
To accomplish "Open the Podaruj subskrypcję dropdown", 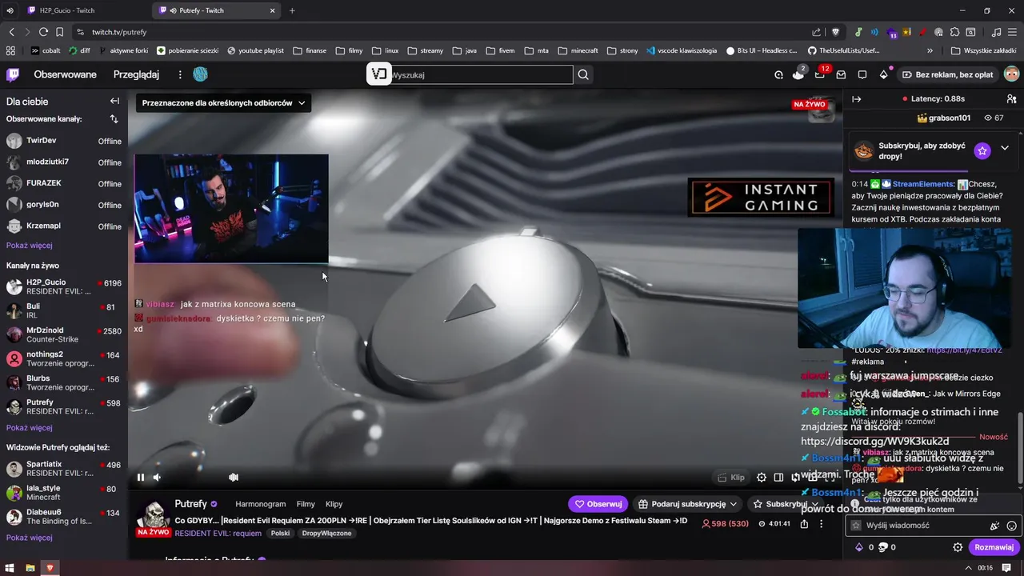I will coord(688,504).
